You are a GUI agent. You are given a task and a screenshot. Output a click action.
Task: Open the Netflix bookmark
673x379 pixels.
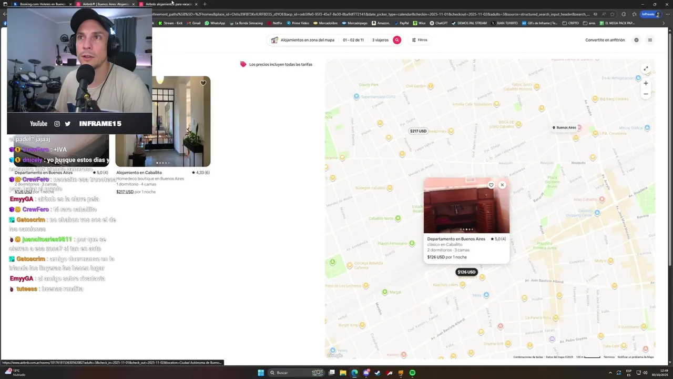point(275,23)
